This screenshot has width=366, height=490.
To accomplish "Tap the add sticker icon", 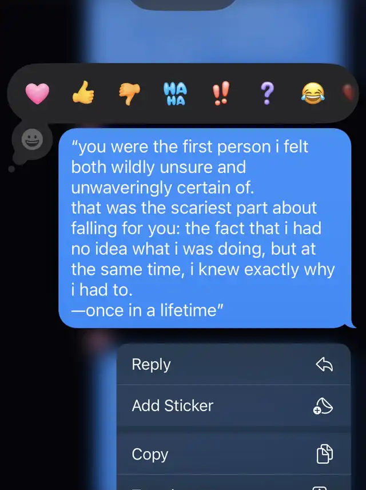I will [323, 406].
